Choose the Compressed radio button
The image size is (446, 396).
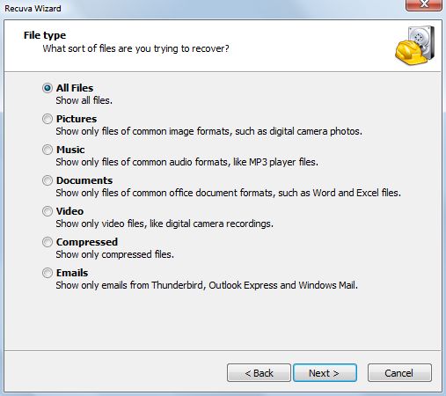coord(48,242)
